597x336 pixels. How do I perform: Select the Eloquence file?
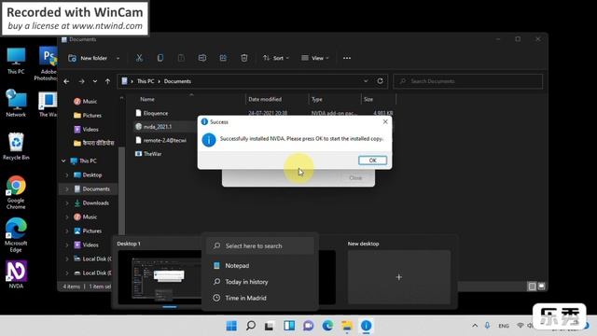pyautogui.click(x=152, y=113)
